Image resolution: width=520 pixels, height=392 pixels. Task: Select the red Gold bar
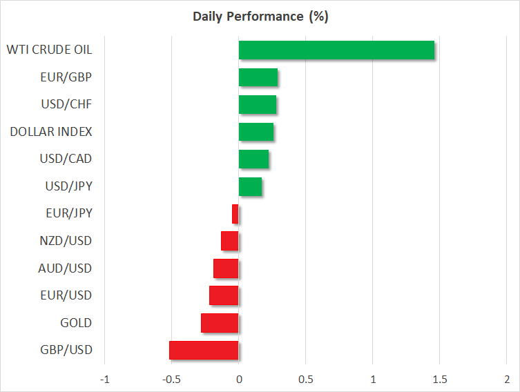[x=220, y=323]
